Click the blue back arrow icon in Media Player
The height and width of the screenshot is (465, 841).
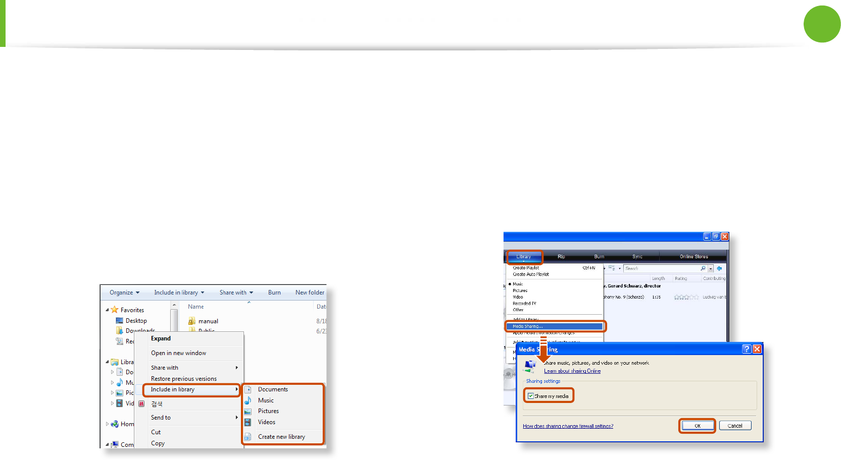[x=719, y=268]
